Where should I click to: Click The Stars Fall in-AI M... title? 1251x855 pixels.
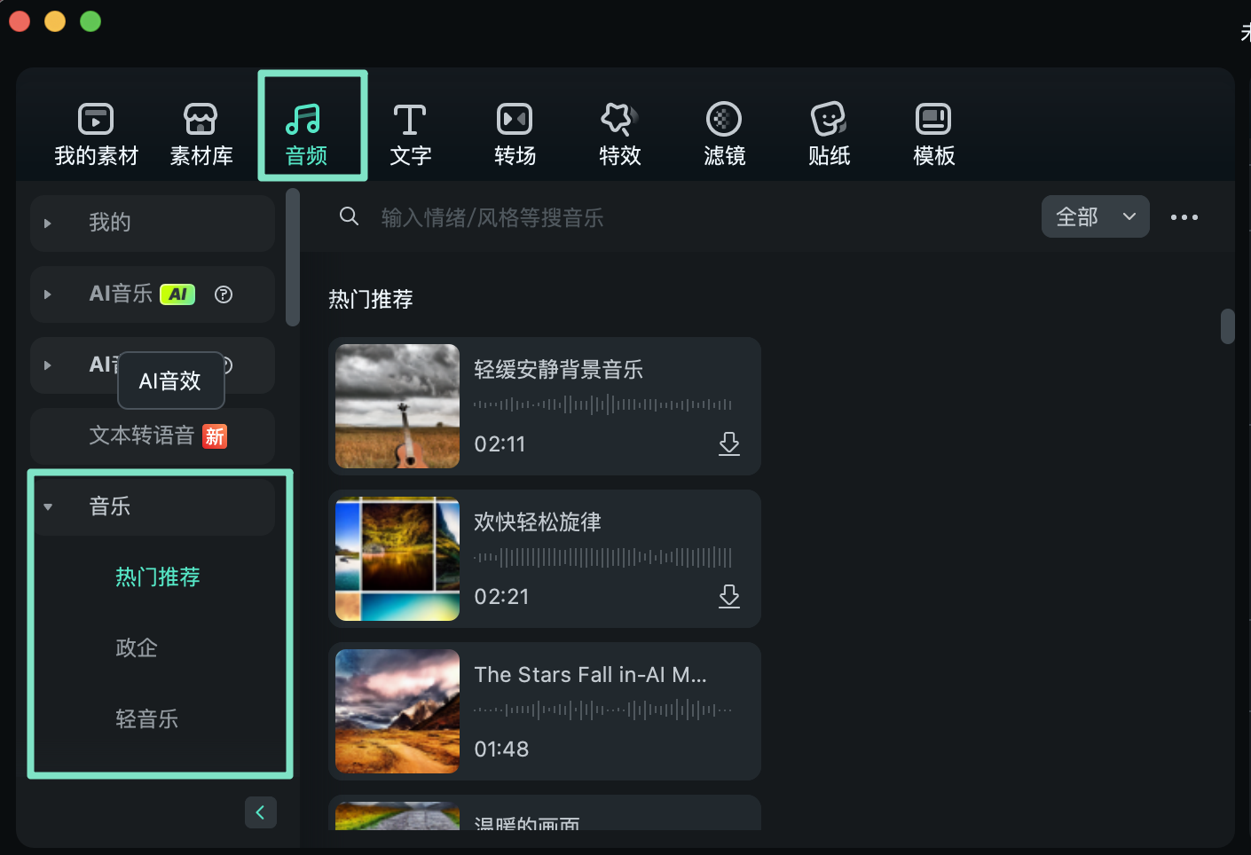pos(591,675)
